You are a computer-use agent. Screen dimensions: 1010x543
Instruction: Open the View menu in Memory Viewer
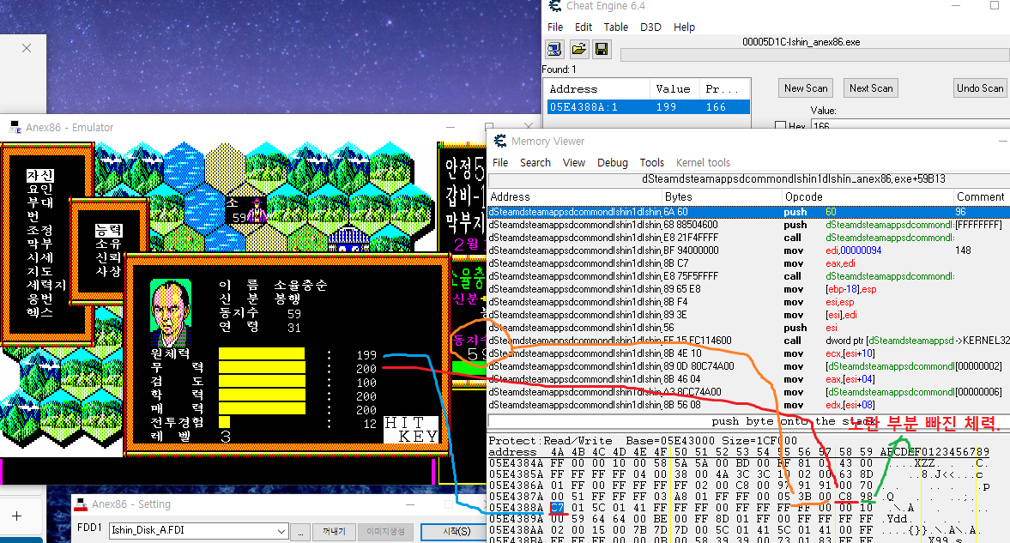(574, 163)
